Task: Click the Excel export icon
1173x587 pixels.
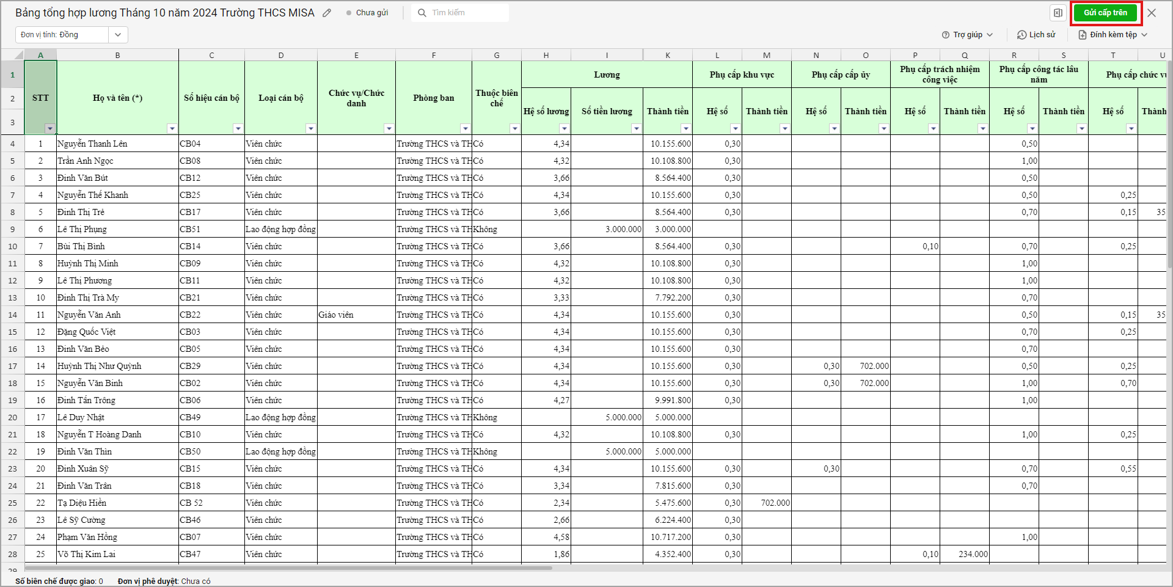Action: [1058, 13]
